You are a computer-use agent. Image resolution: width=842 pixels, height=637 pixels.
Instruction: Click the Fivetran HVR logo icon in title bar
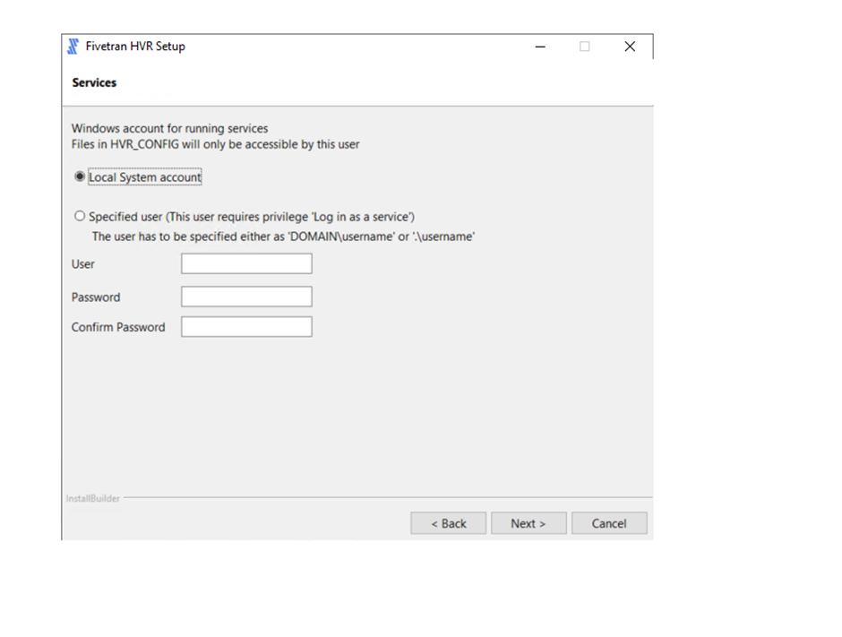pos(73,47)
